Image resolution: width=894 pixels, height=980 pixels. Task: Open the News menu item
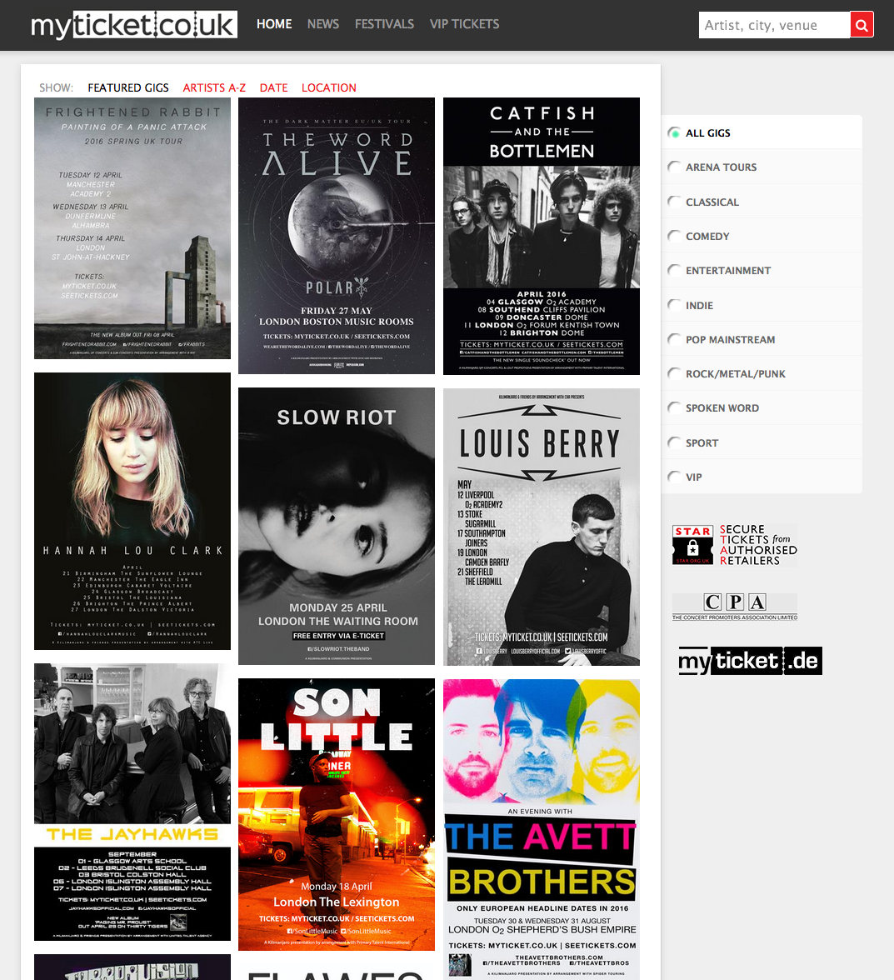point(323,24)
